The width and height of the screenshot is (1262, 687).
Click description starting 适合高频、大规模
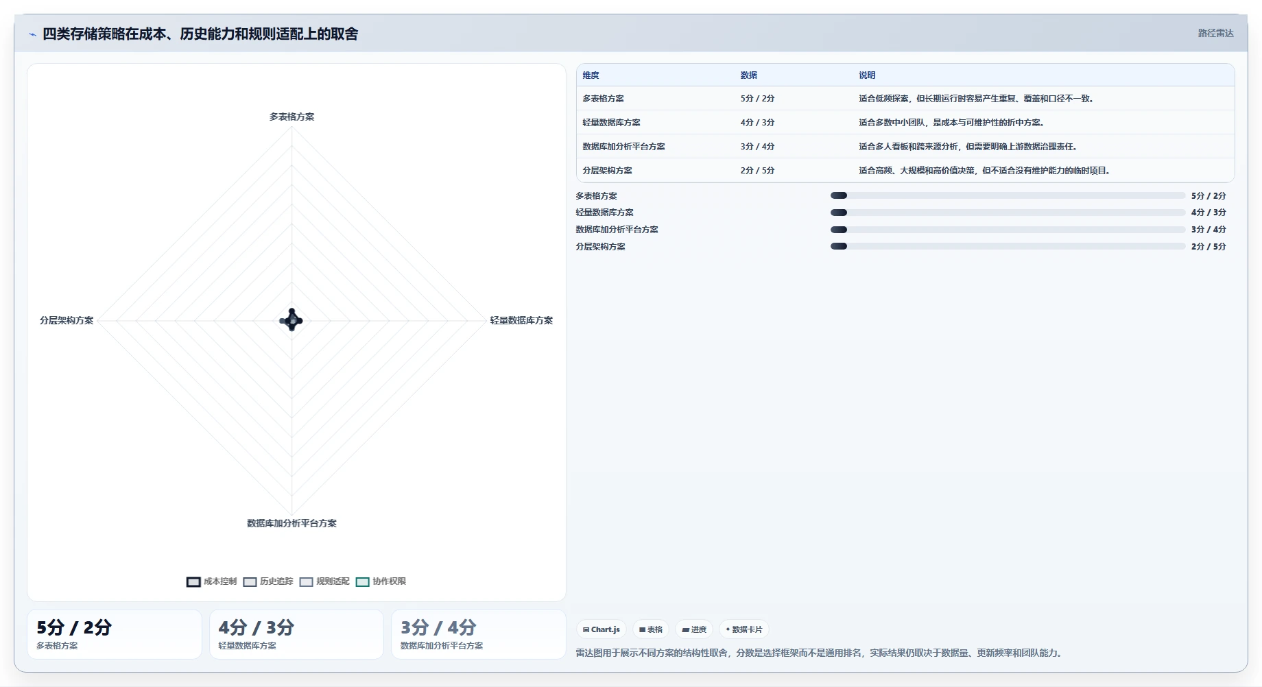[x=986, y=171]
